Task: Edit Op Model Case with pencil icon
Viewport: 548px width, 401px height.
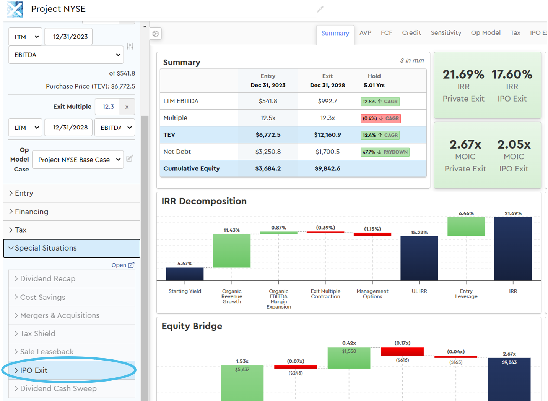Action: [x=130, y=158]
